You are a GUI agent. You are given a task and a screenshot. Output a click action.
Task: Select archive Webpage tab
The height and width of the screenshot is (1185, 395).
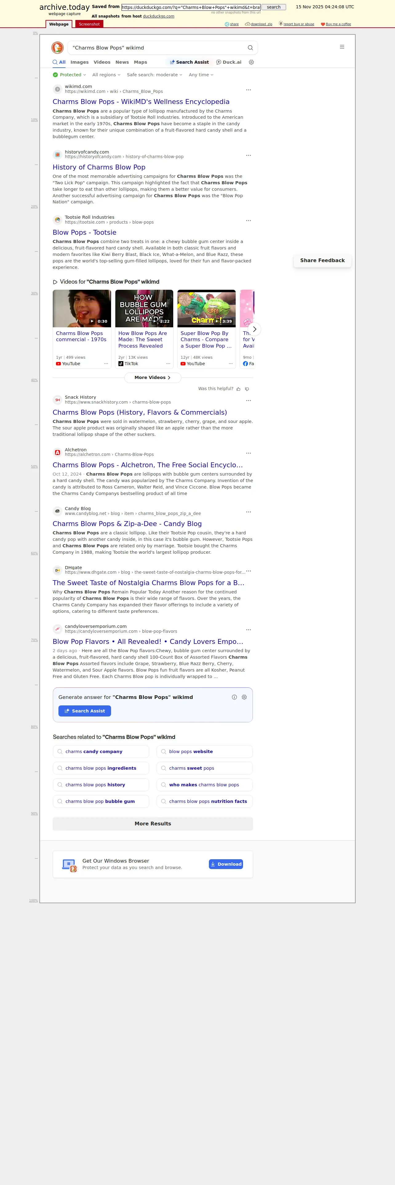point(59,24)
